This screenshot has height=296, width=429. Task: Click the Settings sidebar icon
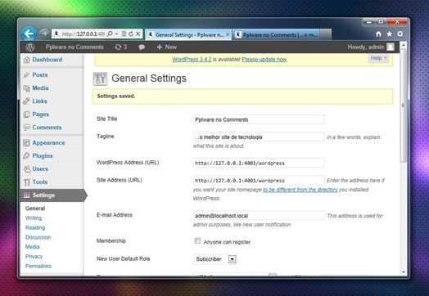(x=26, y=195)
